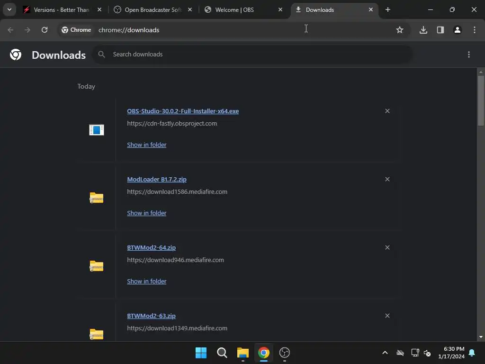Click the BTWMod2-64 zip folder icon
This screenshot has height=364, width=485.
(97, 266)
